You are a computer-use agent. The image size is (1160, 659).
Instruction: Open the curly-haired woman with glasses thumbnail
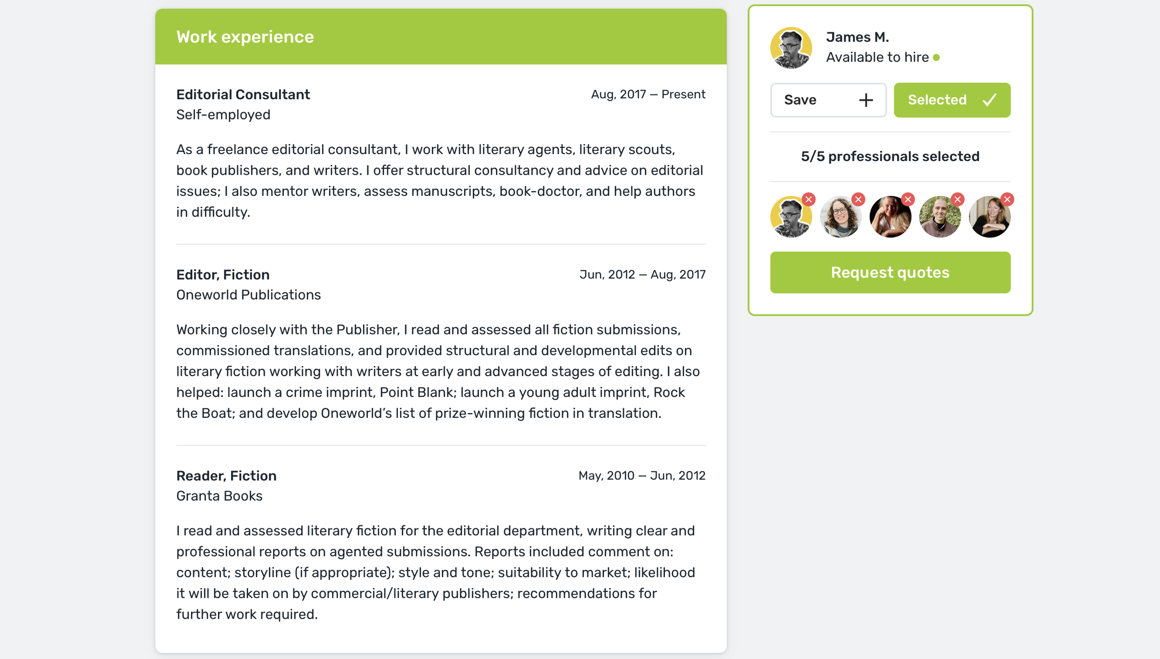pos(840,218)
